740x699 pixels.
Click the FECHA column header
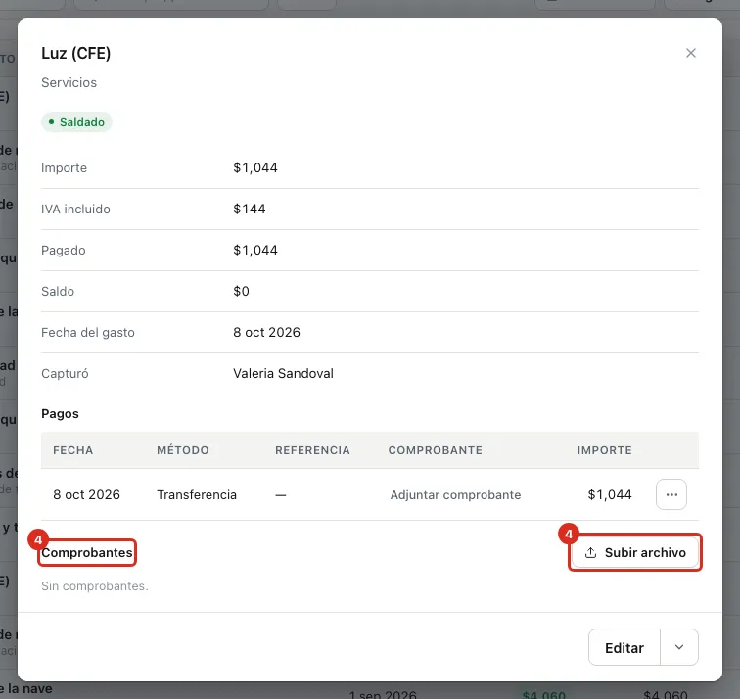[73, 450]
